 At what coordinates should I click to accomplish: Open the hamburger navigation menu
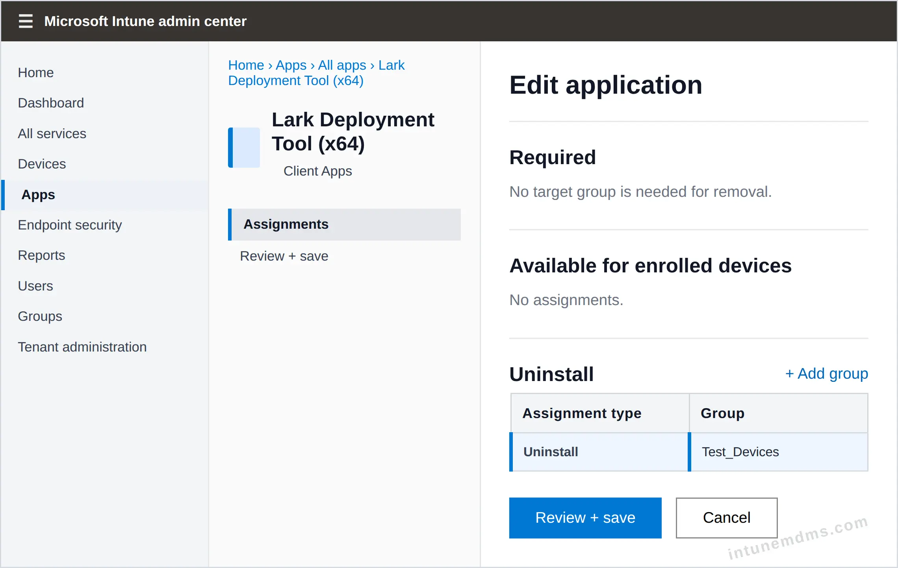tap(26, 21)
